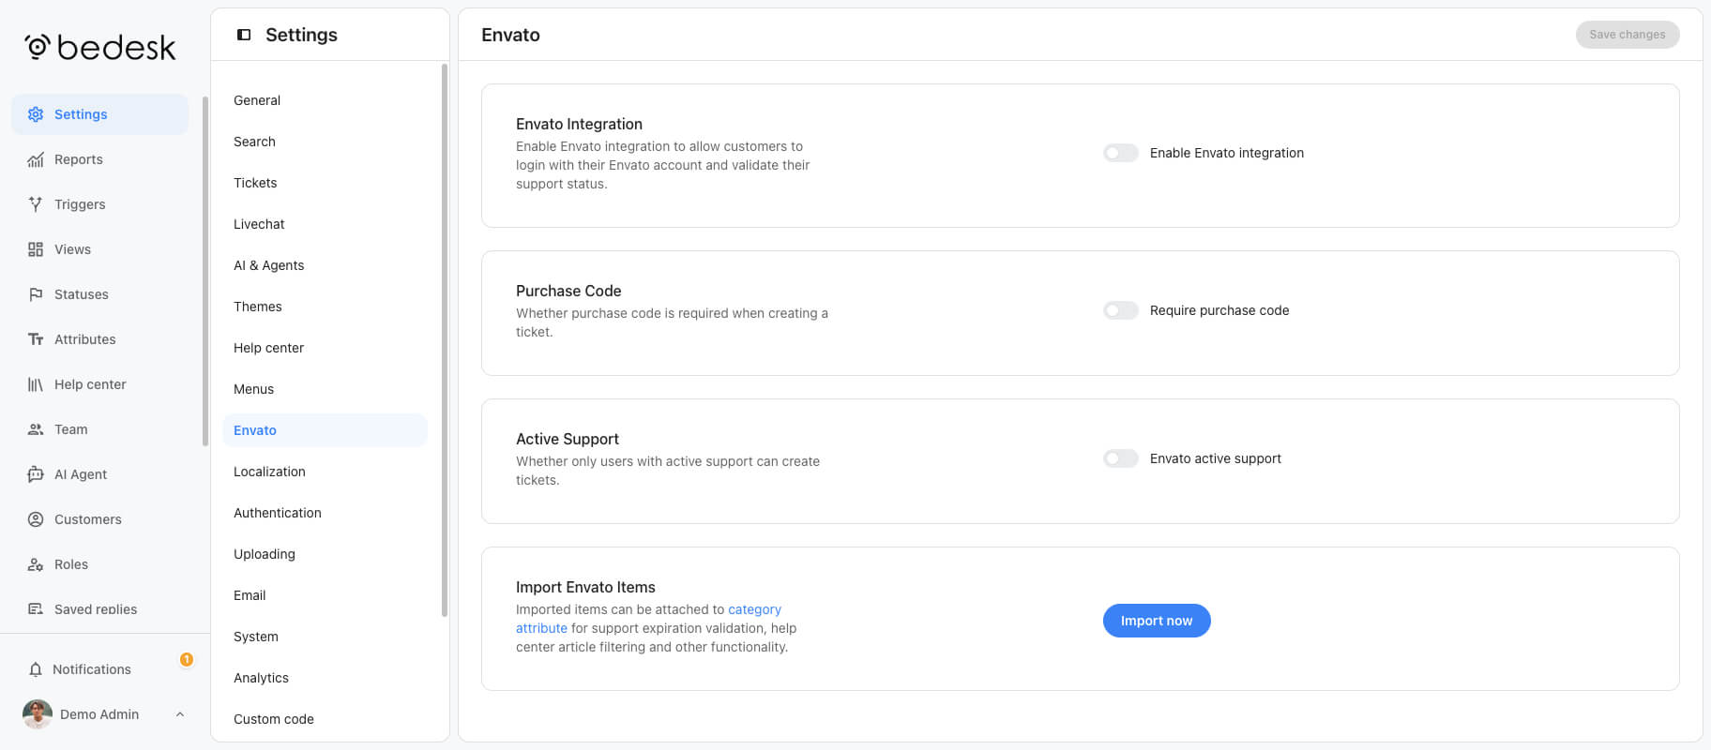The image size is (1711, 750).
Task: Open System settings section
Action: coord(325,637)
